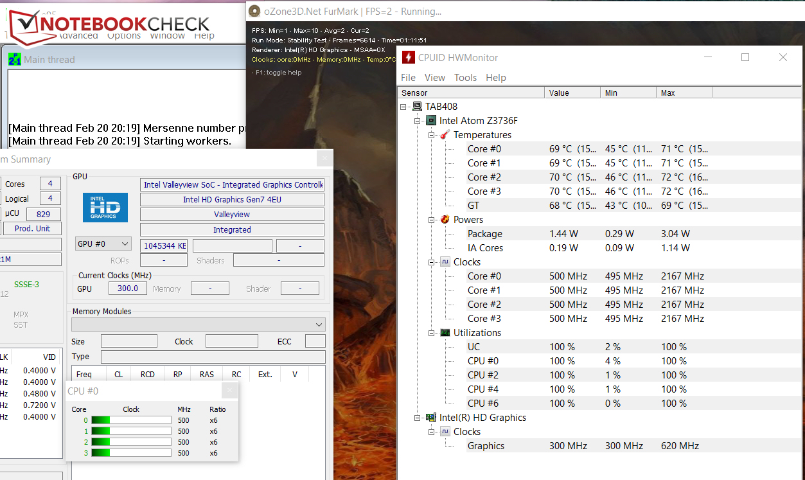
Task: Click the Intel HD Graphics logo
Action: pos(105,208)
